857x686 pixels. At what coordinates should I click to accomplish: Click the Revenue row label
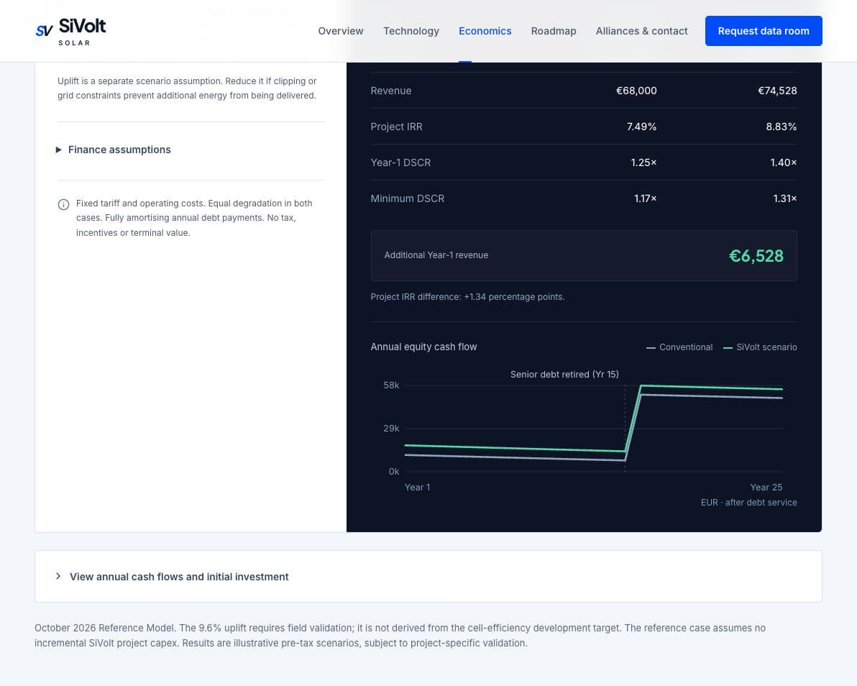pyautogui.click(x=391, y=91)
